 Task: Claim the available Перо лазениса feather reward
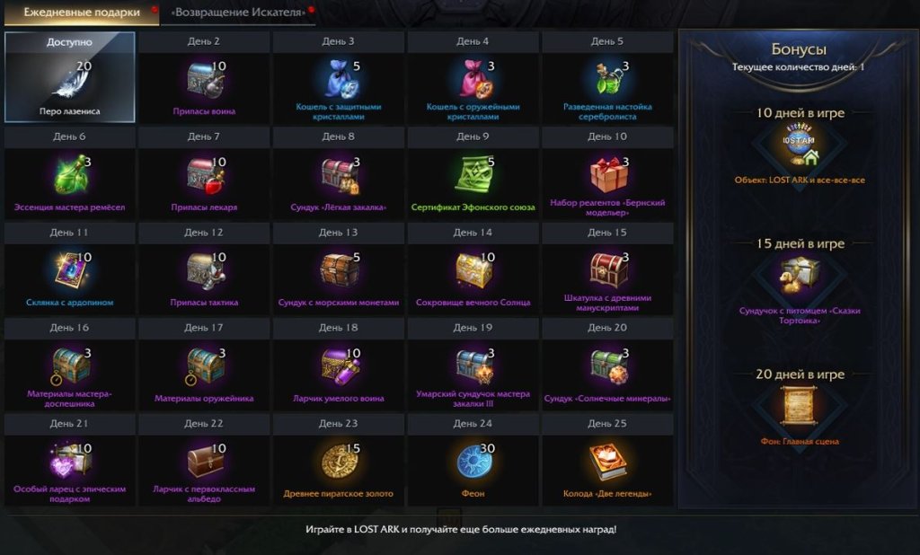70,77
